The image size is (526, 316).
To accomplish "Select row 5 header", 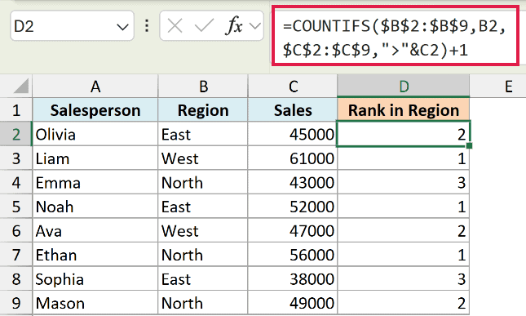I will (16, 207).
